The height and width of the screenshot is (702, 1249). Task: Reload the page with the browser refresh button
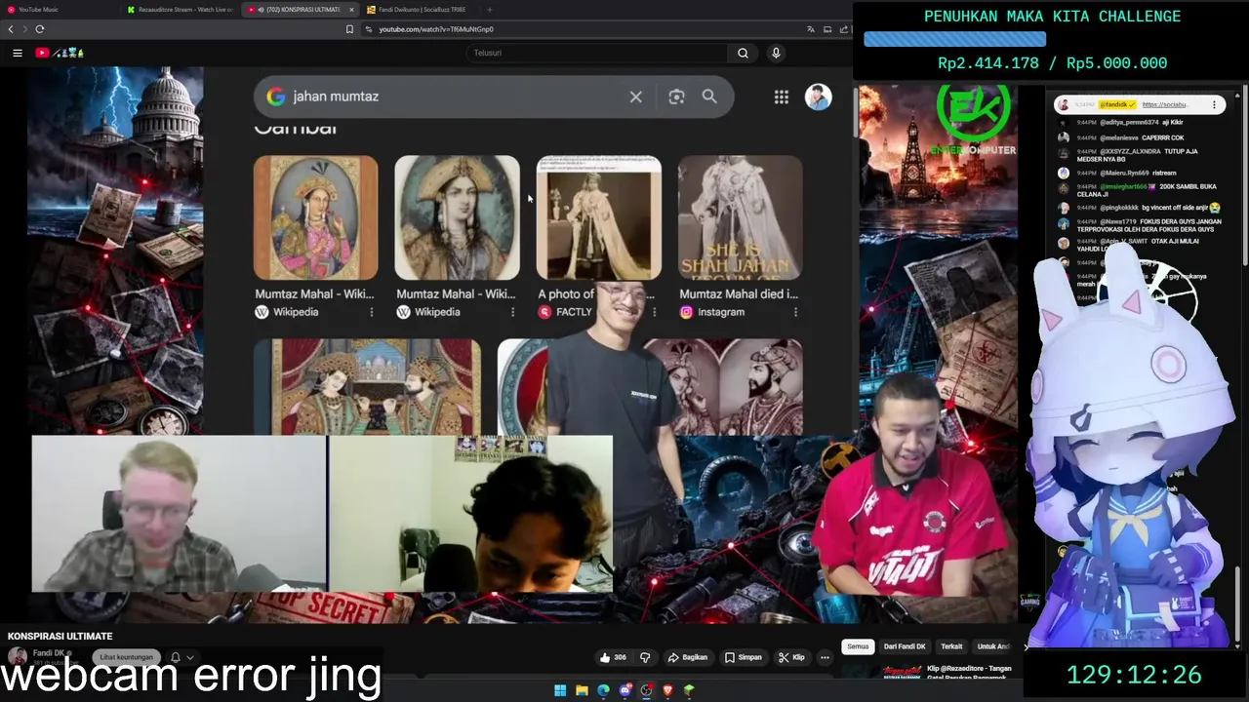point(40,29)
